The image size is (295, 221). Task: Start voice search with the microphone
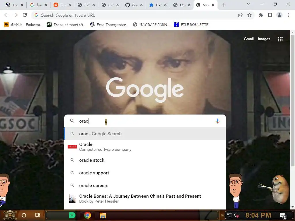218,121
